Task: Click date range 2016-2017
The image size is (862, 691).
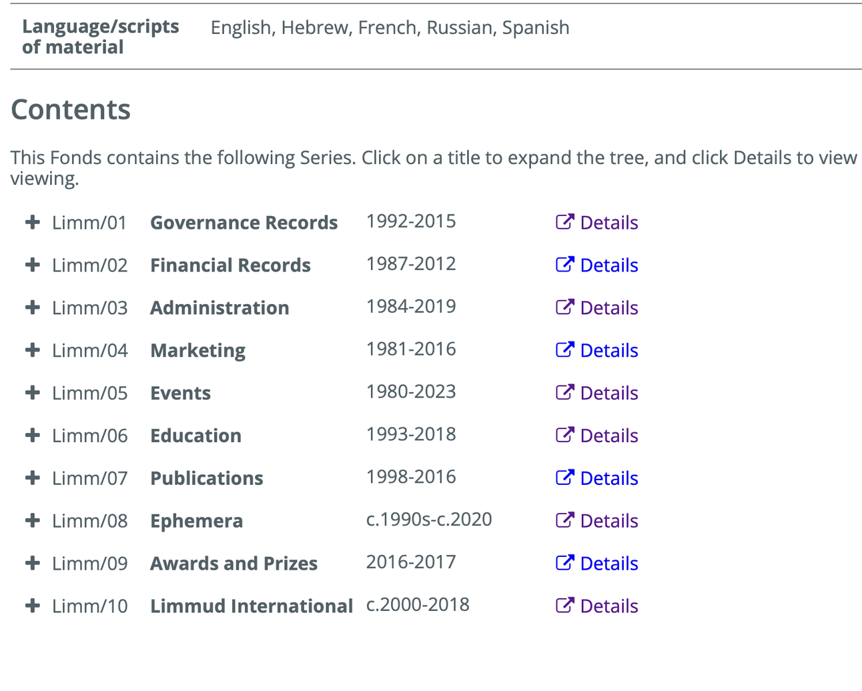Action: [x=411, y=562]
